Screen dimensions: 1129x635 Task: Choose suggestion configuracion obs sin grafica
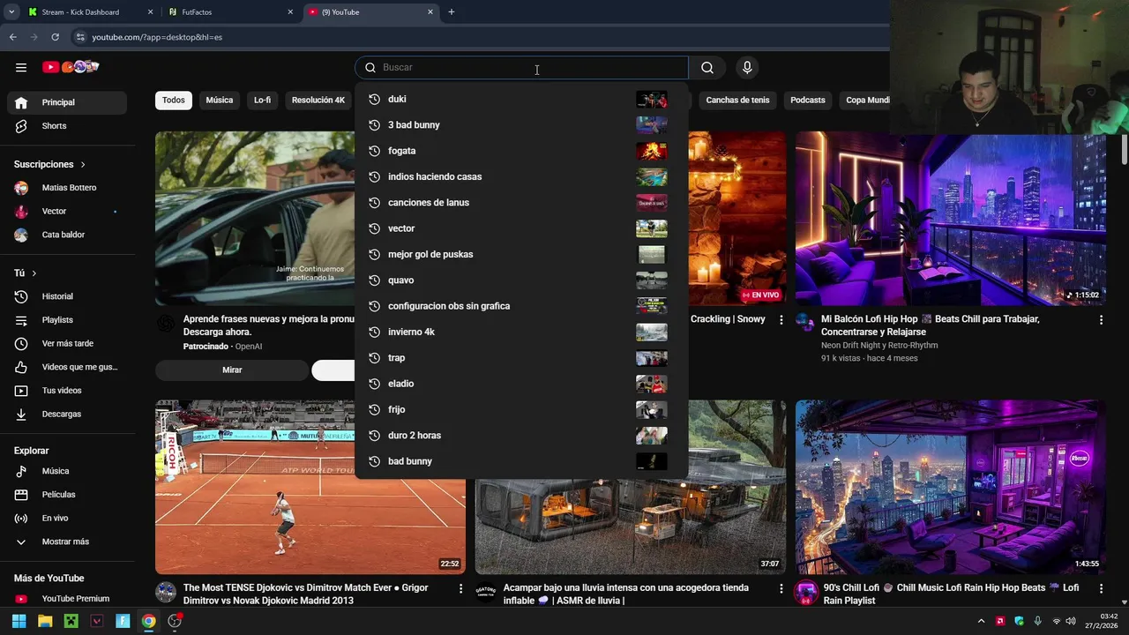tap(521, 306)
